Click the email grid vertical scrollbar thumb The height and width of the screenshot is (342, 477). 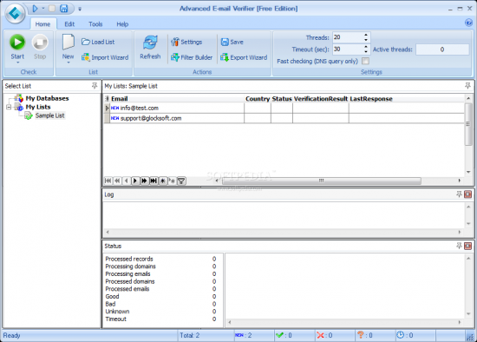pyautogui.click(x=468, y=123)
